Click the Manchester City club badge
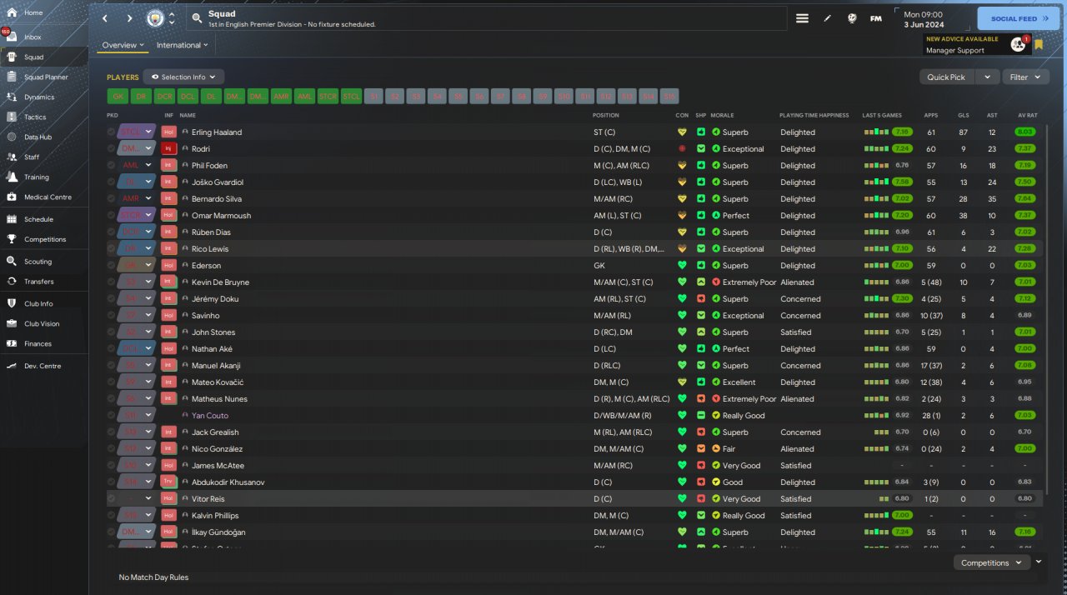Viewport: 1067px width, 595px height. (155, 18)
